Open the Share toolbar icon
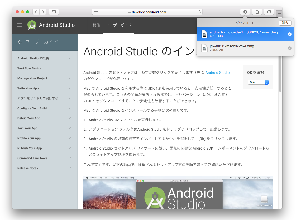The width and height of the screenshot is (301, 220). pyautogui.click(x=257, y=12)
